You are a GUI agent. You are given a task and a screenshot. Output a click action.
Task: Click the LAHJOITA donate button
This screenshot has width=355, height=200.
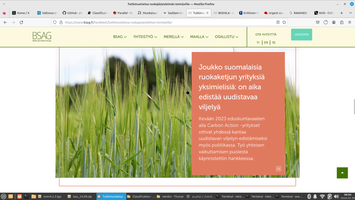301,34
